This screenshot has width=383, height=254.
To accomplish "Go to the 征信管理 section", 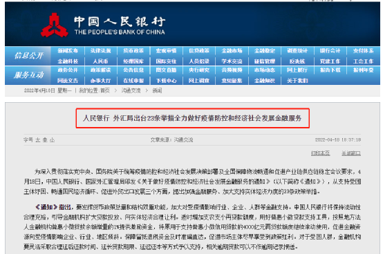I will coord(265,61).
